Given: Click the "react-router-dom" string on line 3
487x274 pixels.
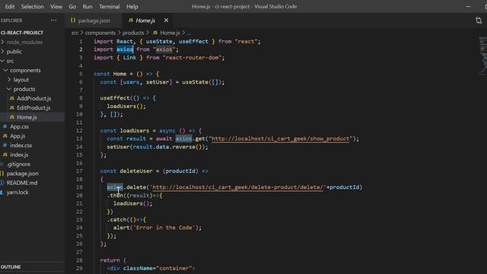Looking at the screenshot, I should tap(192, 58).
